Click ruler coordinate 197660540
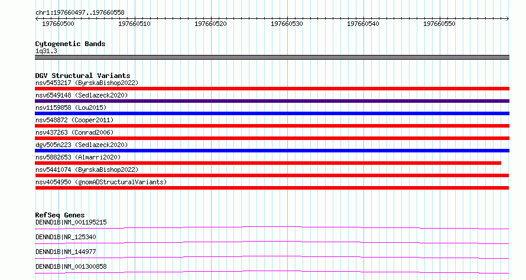This screenshot has height=280, width=526. (363, 24)
